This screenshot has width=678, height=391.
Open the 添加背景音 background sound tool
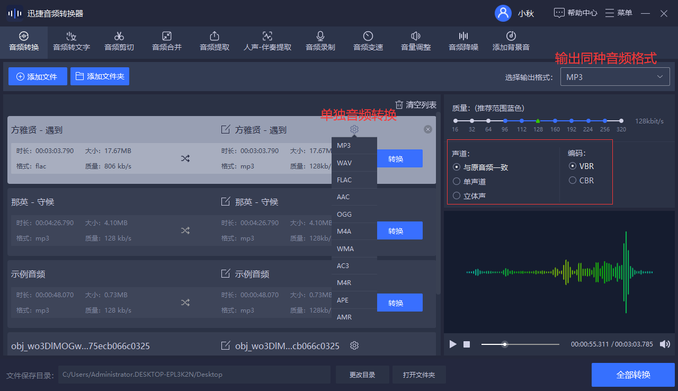tap(511, 42)
